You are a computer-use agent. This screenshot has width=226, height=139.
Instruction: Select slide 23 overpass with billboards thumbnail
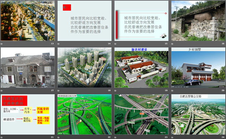(141, 114)
